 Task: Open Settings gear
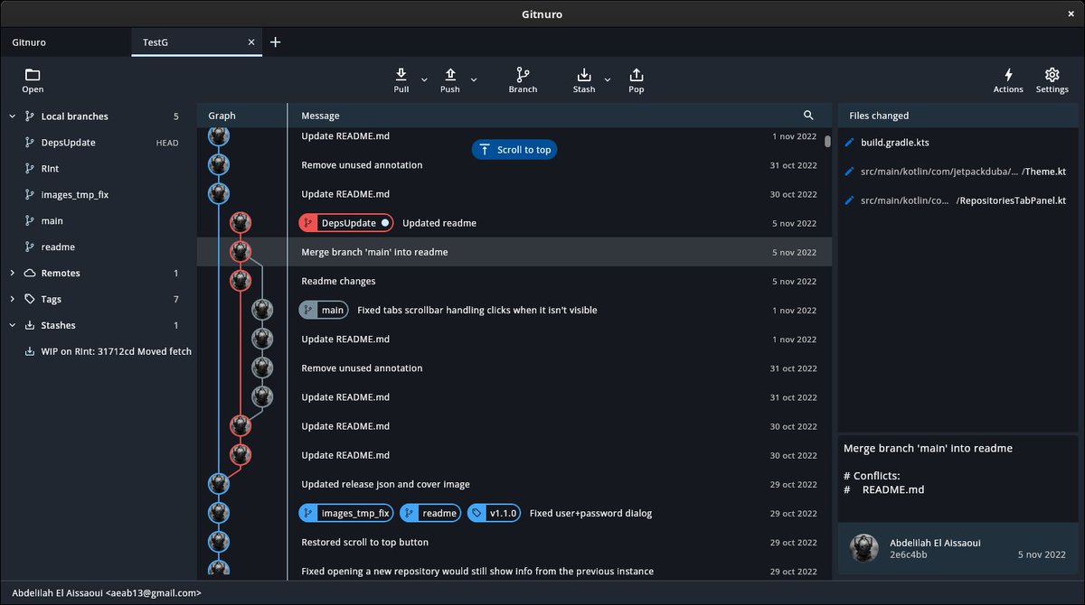tap(1052, 75)
